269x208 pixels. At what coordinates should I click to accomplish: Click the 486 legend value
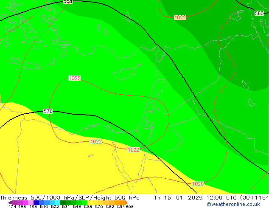point(22,206)
